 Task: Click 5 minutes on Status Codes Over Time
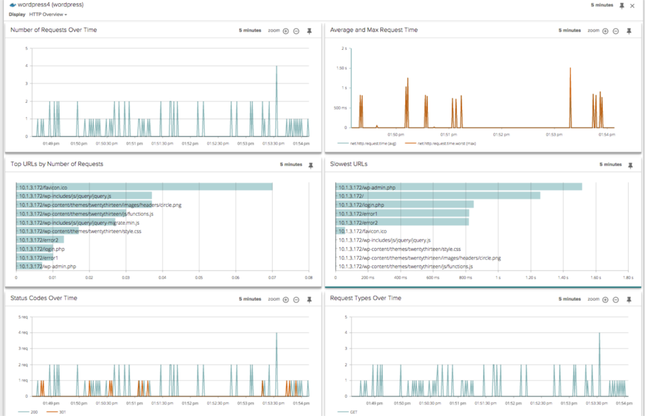point(250,299)
